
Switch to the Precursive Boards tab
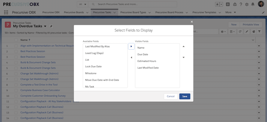coord(74,12)
